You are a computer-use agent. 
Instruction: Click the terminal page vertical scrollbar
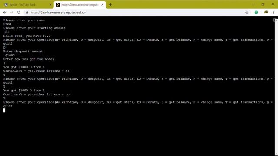click(276, 87)
